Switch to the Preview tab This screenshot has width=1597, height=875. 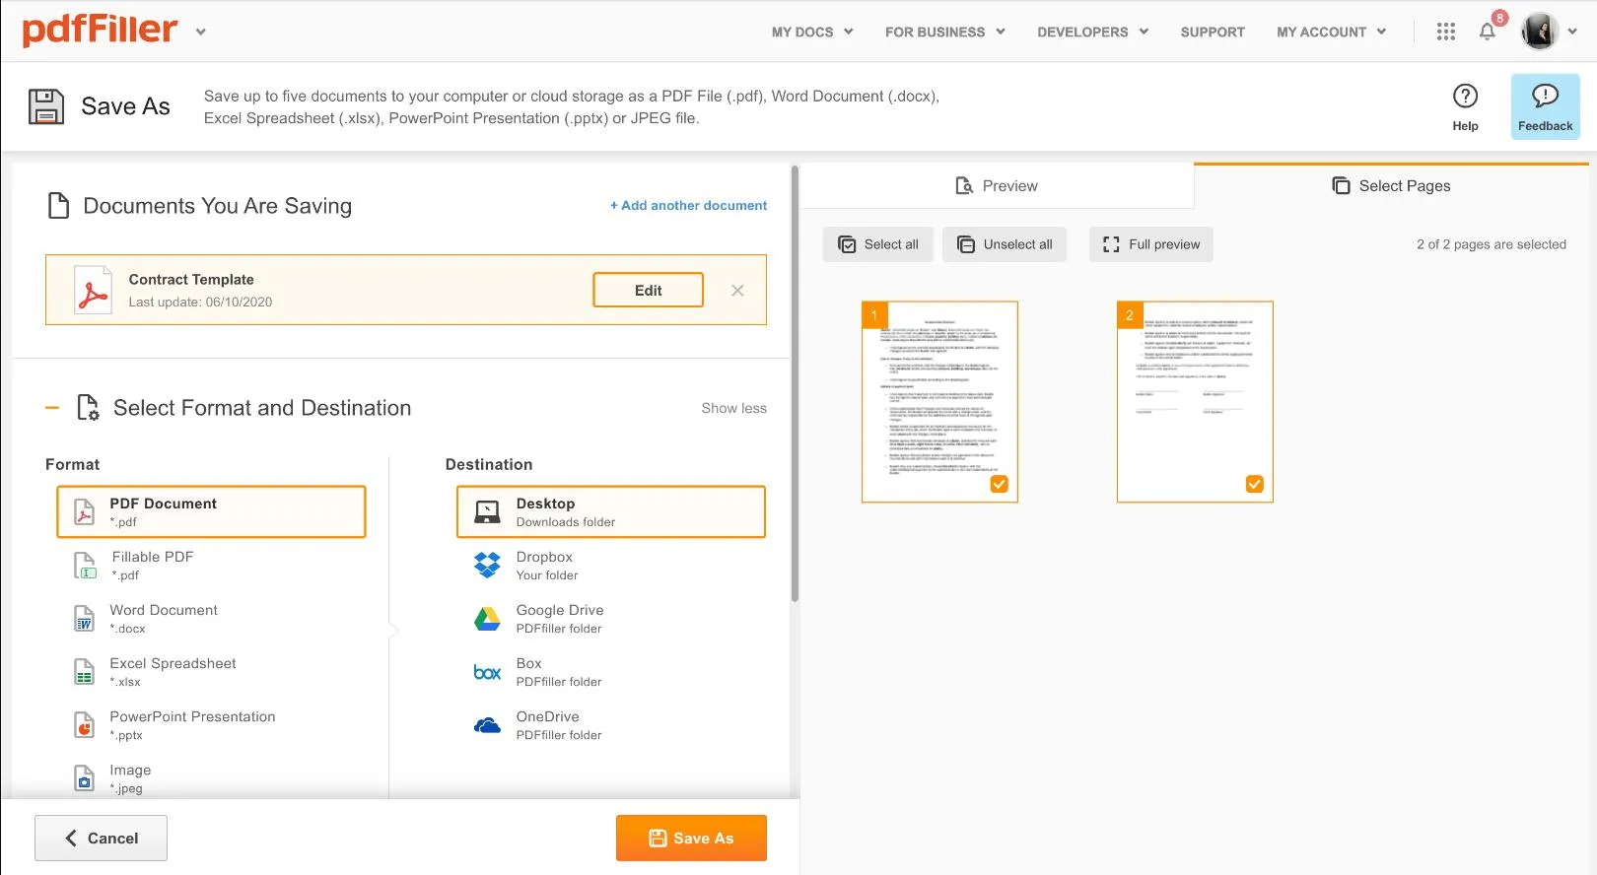pos(997,185)
